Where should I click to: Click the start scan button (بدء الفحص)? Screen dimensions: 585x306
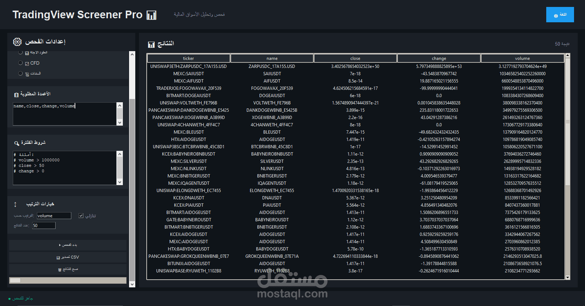[68, 245]
